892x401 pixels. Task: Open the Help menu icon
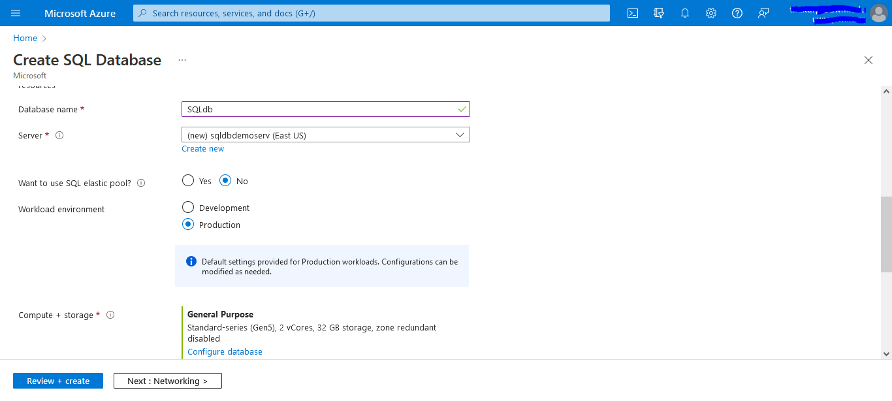pos(737,12)
